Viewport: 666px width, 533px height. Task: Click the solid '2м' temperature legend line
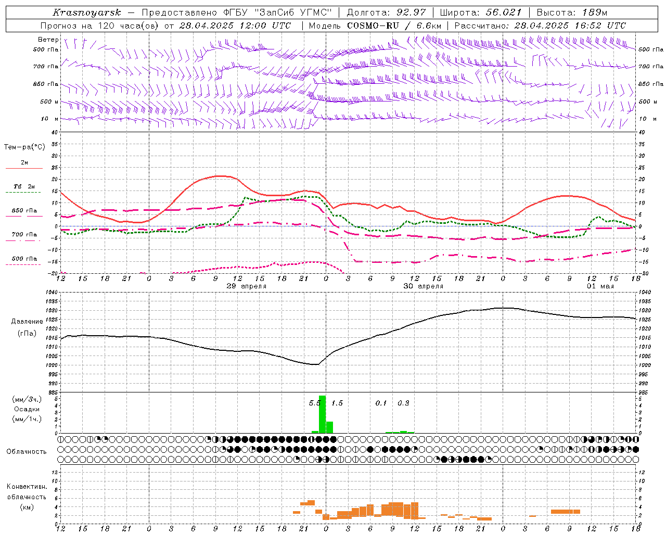pos(24,169)
